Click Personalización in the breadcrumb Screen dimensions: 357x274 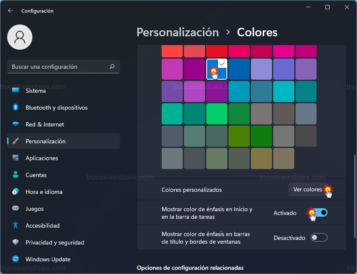pos(178,32)
